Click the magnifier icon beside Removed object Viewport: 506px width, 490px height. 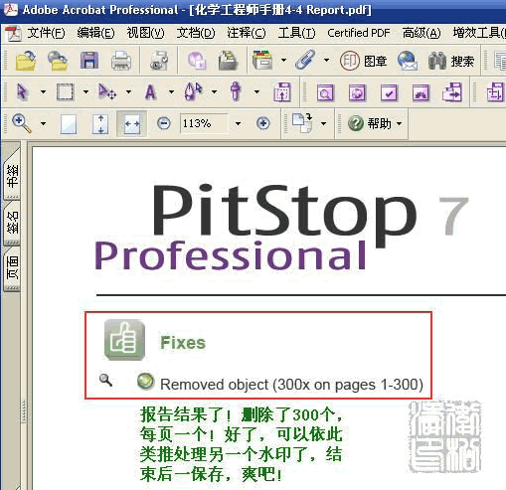coord(106,380)
